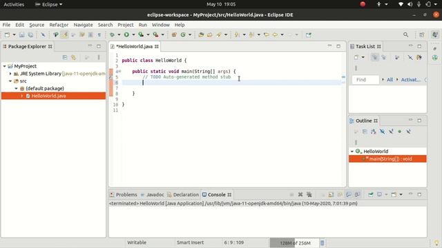Image resolution: width=442 pixels, height=248 pixels.
Task: Open the Run button dropdown arrow
Action: coord(133,35)
